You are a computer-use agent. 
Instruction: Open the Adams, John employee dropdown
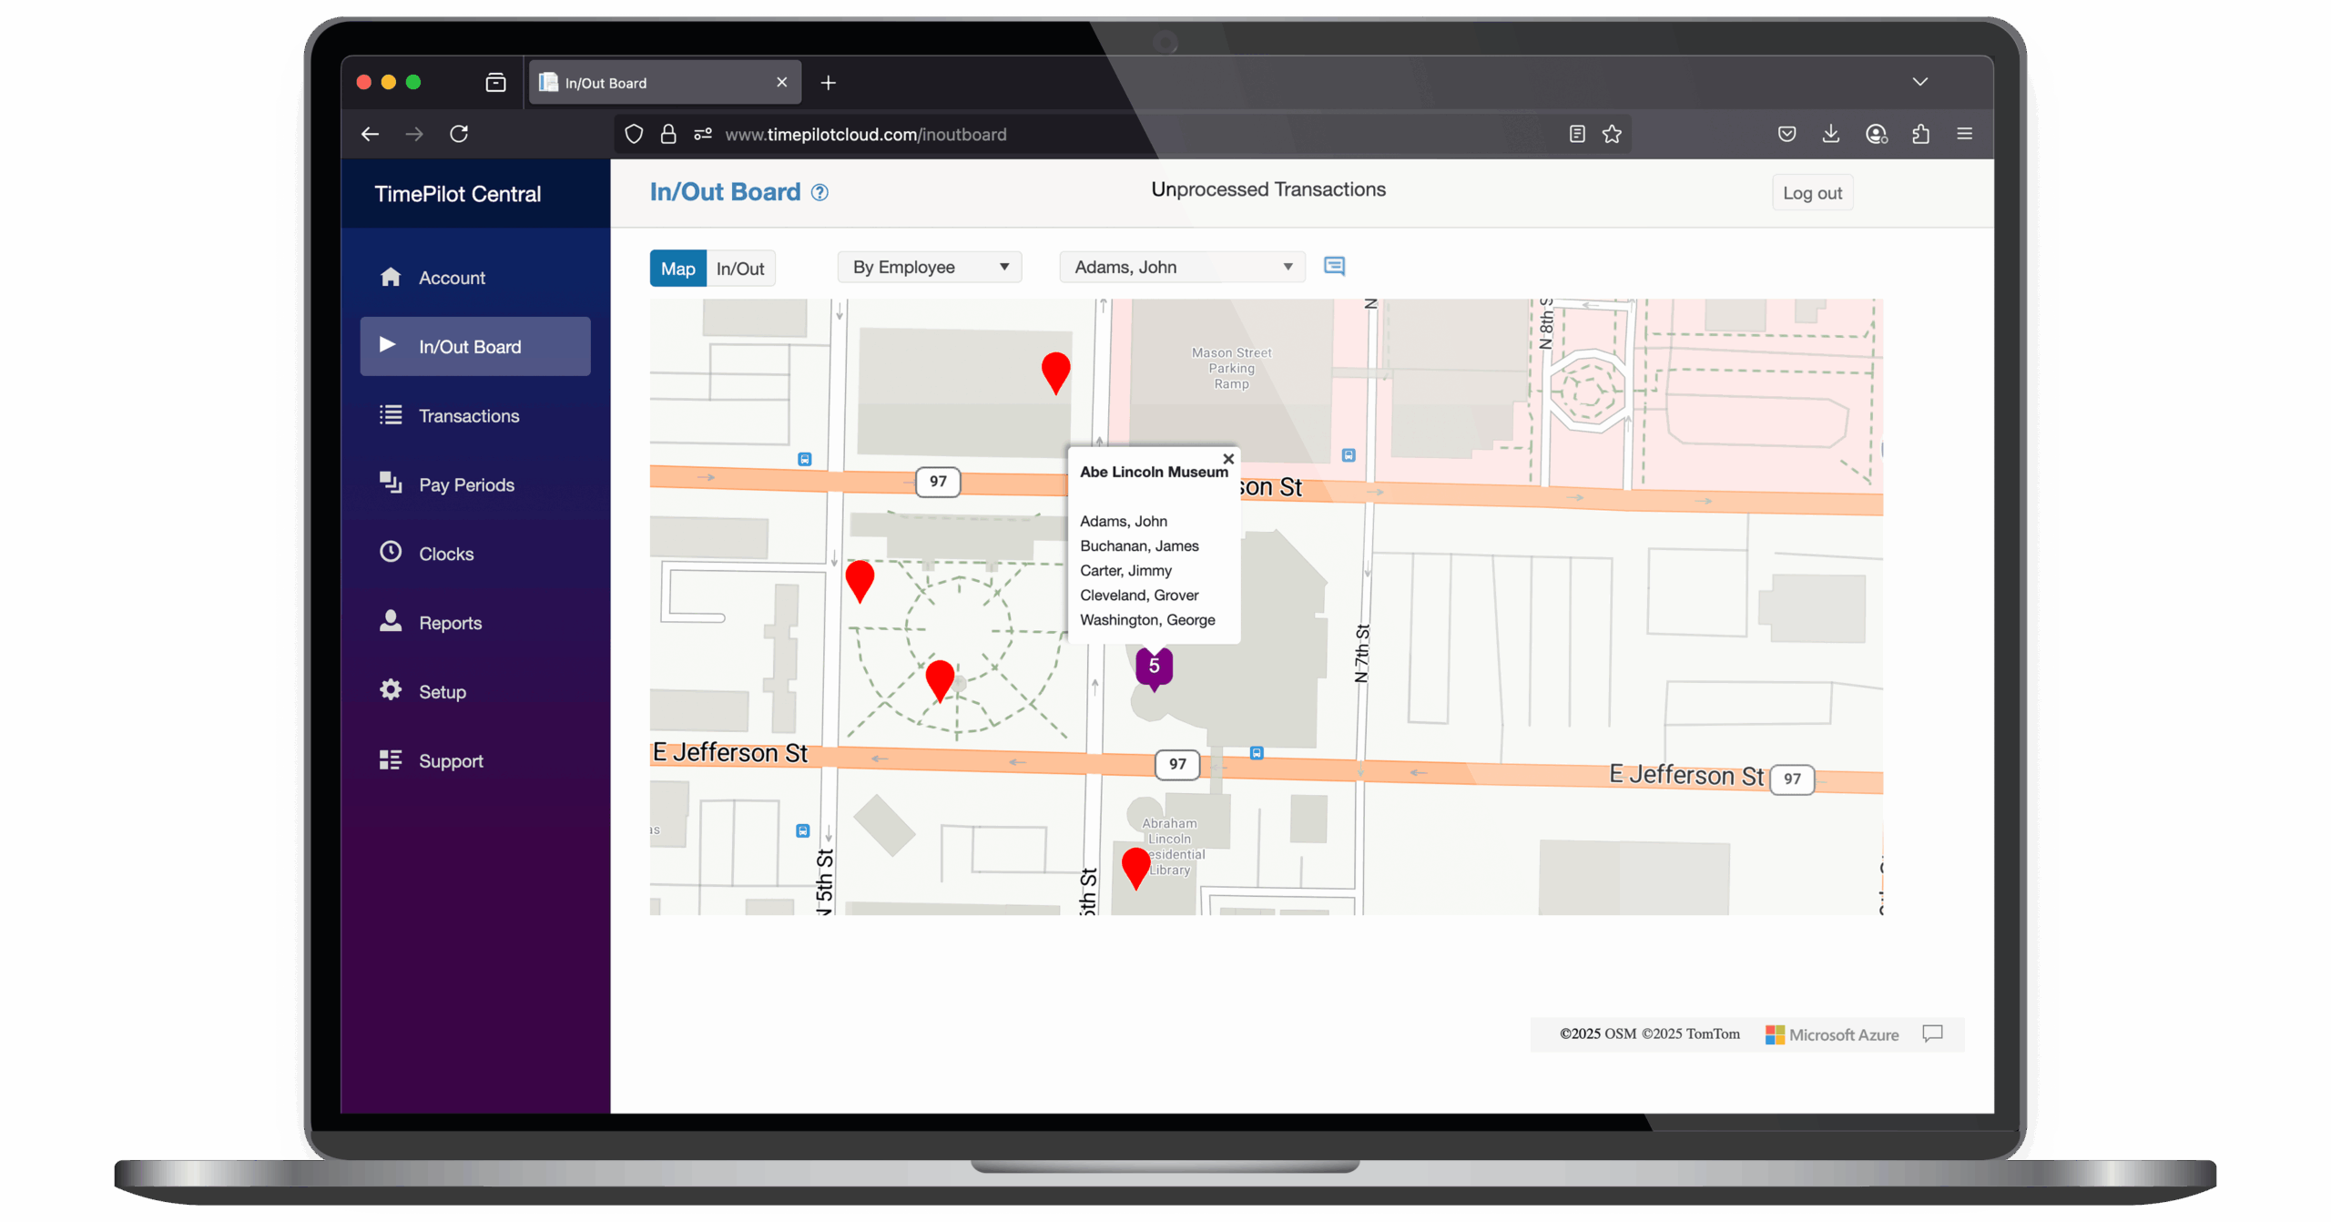coord(1182,267)
